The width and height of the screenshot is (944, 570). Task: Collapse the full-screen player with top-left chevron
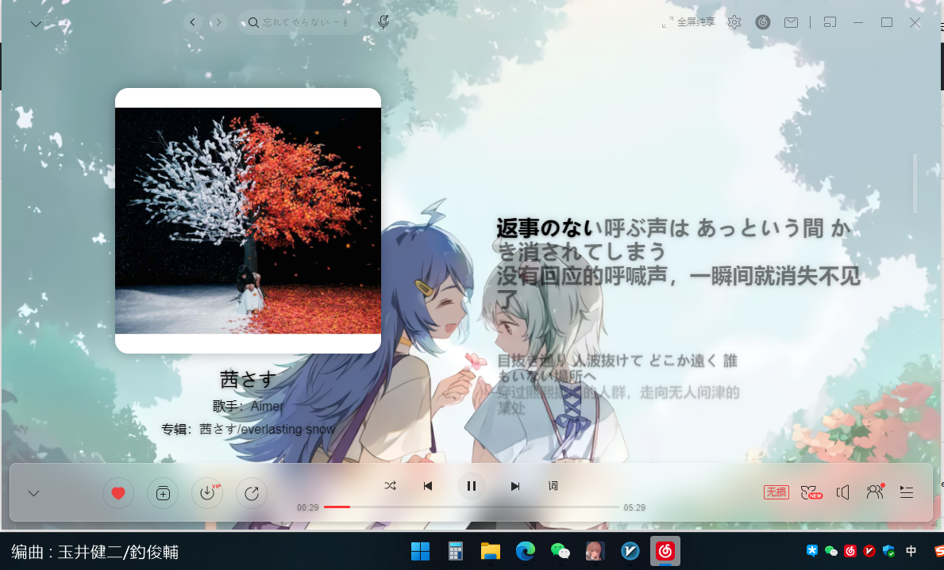[x=35, y=23]
